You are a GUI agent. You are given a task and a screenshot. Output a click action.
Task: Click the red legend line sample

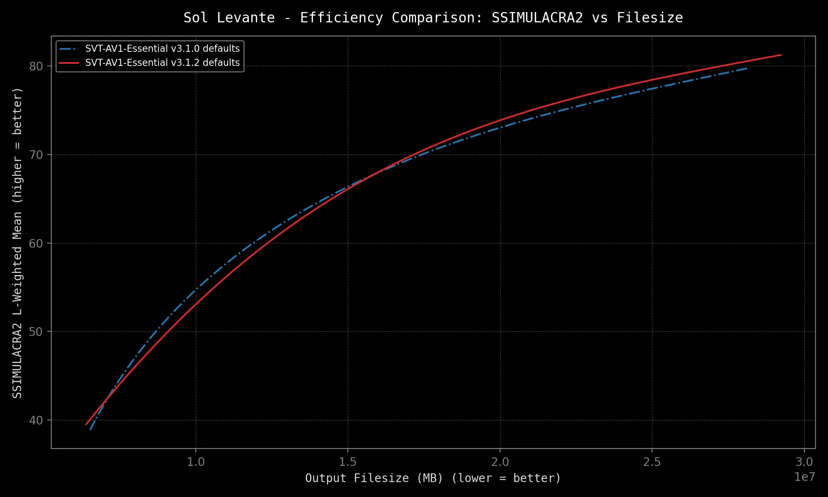(x=69, y=63)
